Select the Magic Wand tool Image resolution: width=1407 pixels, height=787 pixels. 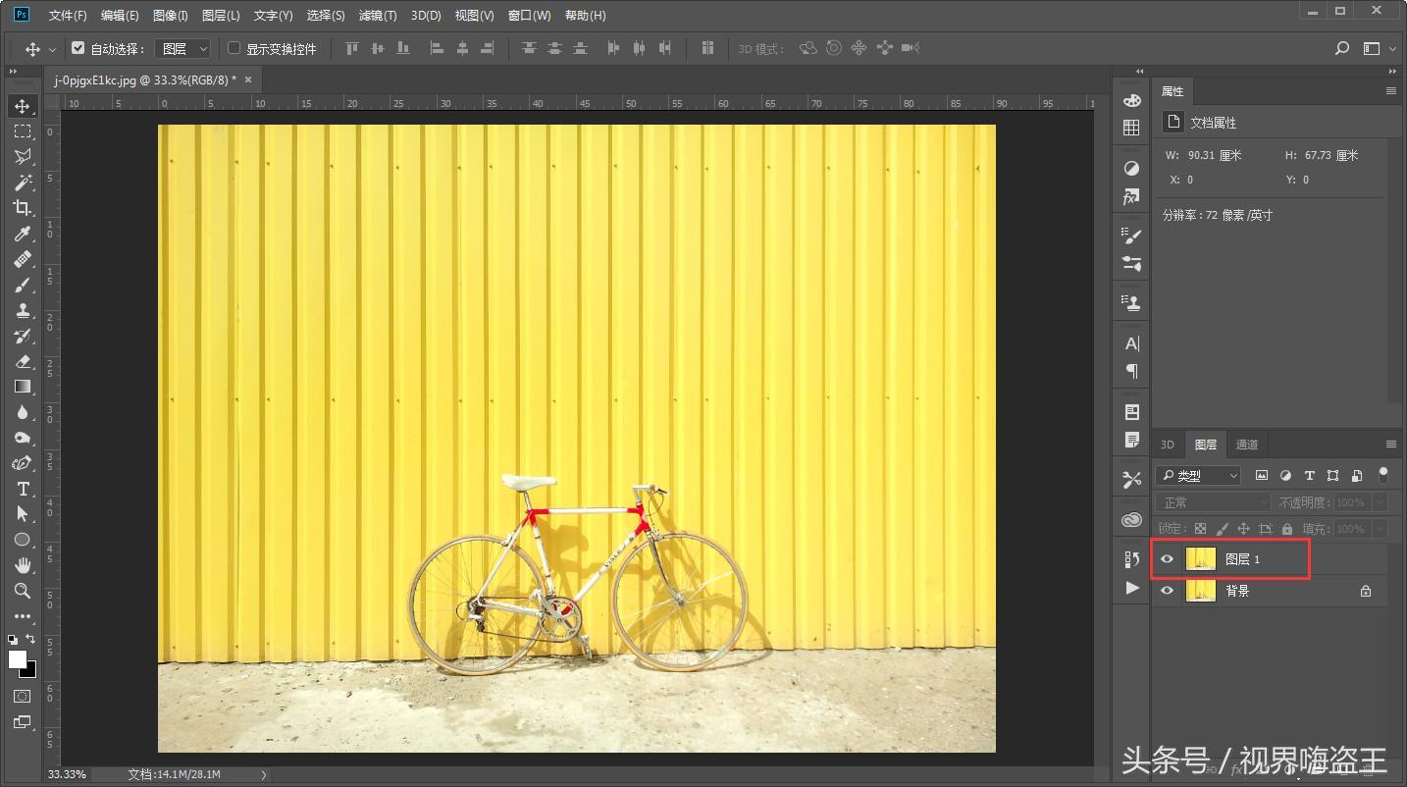pos(22,183)
